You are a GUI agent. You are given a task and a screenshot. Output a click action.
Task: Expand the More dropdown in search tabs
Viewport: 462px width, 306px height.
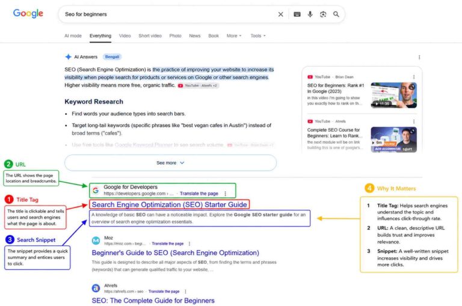(234, 35)
